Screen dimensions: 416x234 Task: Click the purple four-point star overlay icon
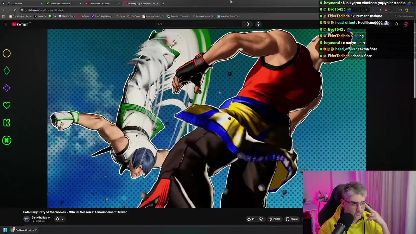click(6, 88)
